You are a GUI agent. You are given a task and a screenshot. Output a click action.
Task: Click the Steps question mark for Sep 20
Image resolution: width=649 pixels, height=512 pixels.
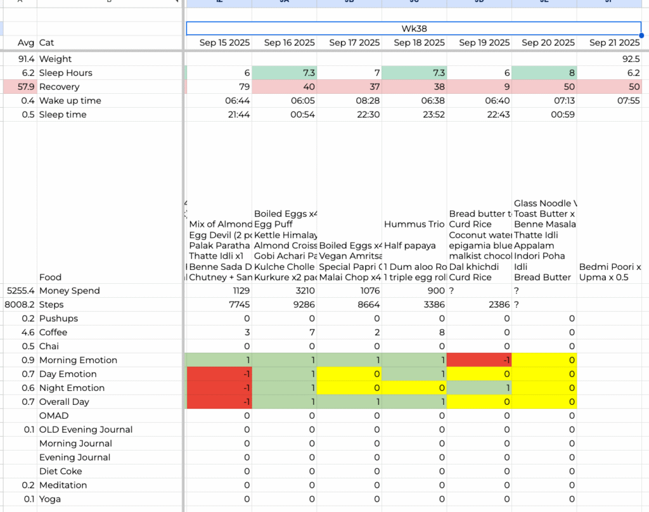tap(544, 305)
